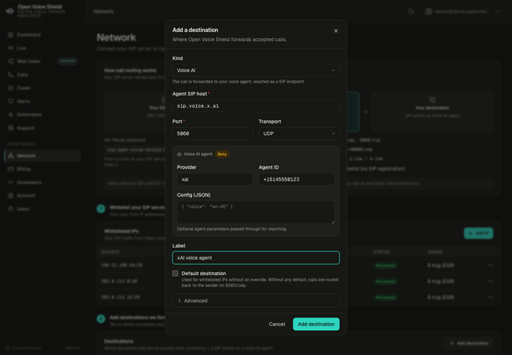This screenshot has width=512, height=355.
Task: Click the Add destination button in dialog
Action: pyautogui.click(x=316, y=324)
